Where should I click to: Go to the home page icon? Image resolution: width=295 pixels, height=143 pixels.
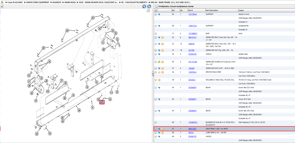point(2,2)
